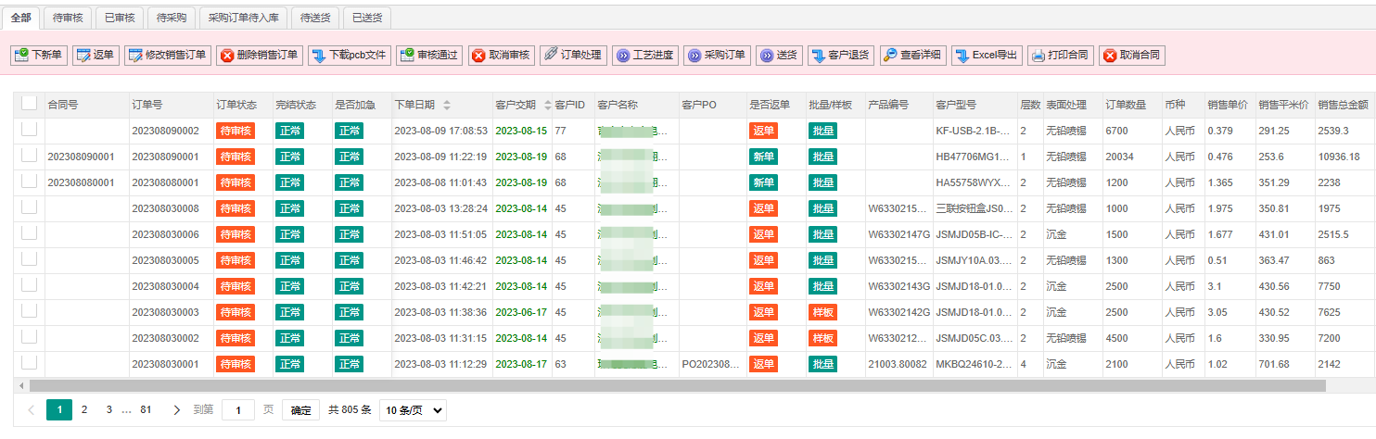This screenshot has width=1376, height=439.
Task: Click the 删除销售订单 delete icon button
Action: 259,56
